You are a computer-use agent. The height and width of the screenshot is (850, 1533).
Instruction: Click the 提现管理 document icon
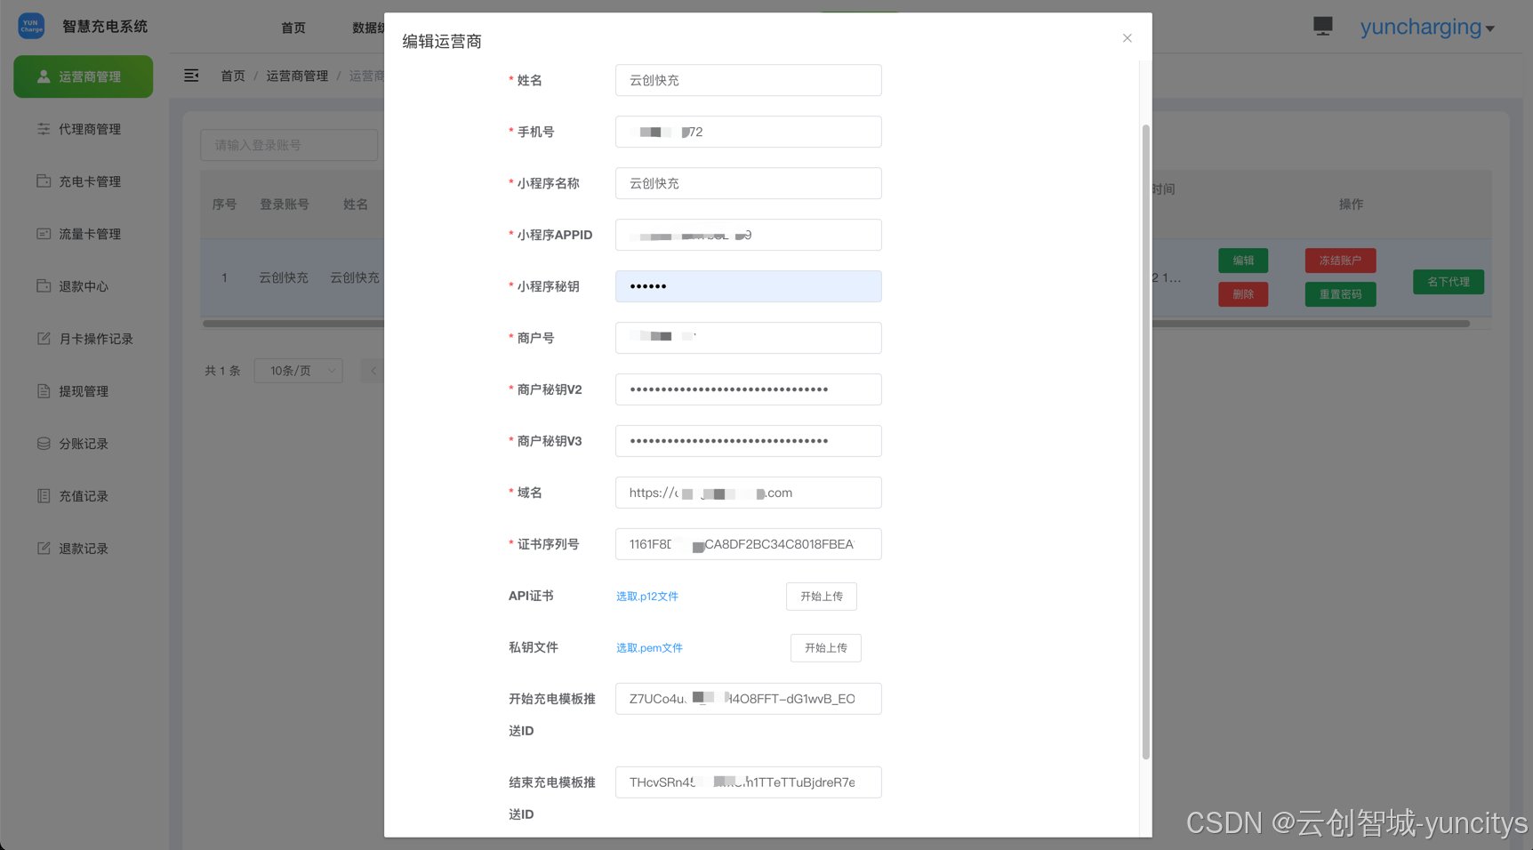pos(43,391)
